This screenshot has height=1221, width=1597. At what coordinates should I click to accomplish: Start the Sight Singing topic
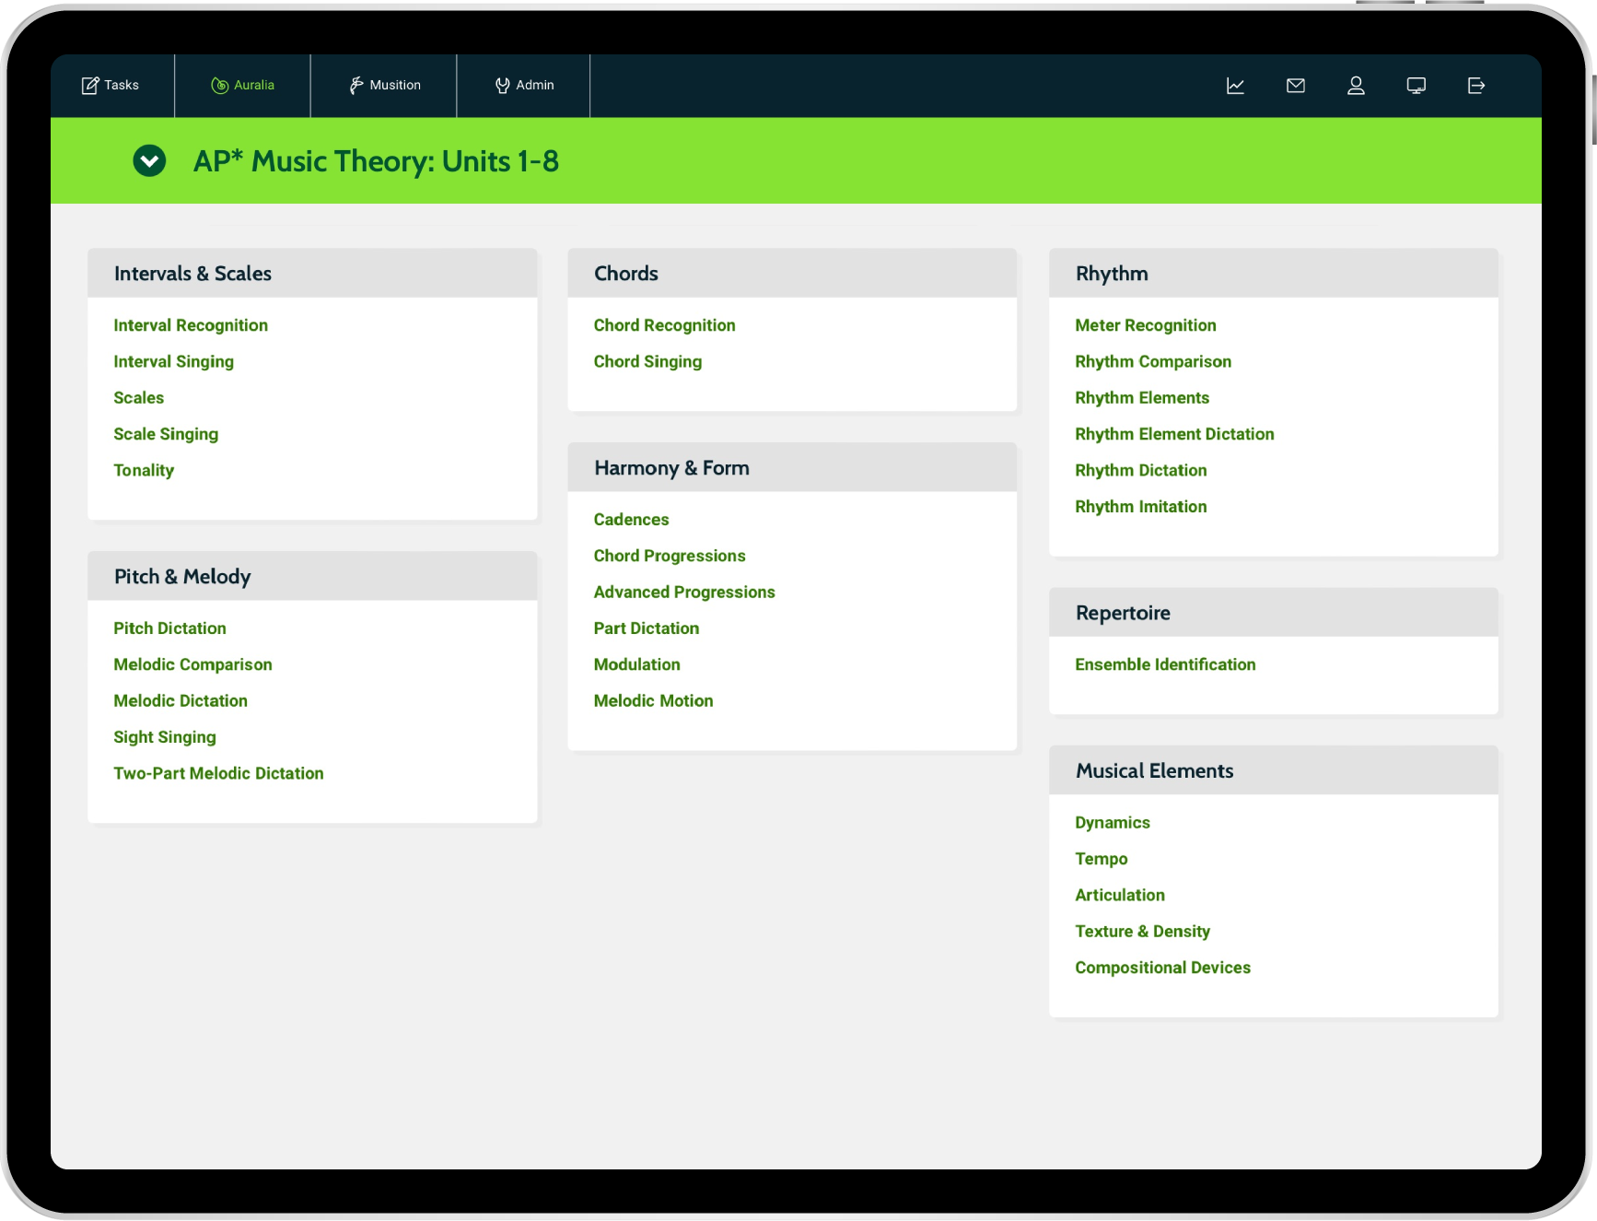165,737
